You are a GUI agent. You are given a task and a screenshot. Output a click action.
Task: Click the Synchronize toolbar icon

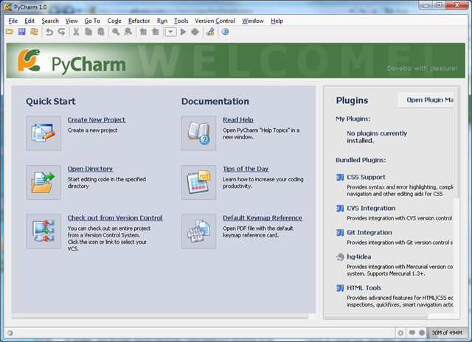tap(35, 32)
